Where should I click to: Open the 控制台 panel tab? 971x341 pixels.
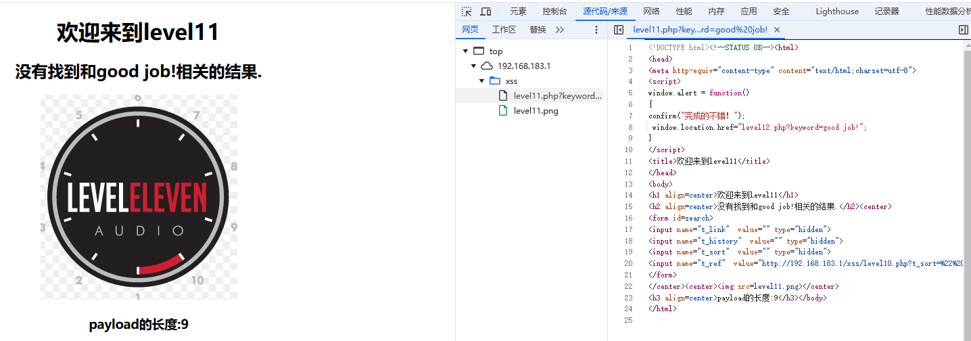click(x=554, y=12)
